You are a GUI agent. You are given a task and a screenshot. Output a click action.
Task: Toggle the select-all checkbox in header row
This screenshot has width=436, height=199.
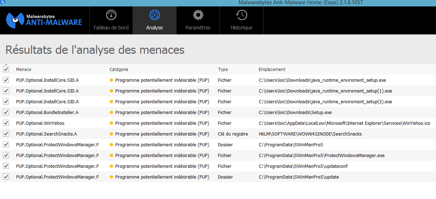click(6, 69)
